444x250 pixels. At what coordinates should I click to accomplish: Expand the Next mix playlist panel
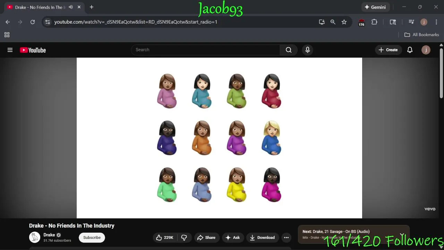click(402, 235)
